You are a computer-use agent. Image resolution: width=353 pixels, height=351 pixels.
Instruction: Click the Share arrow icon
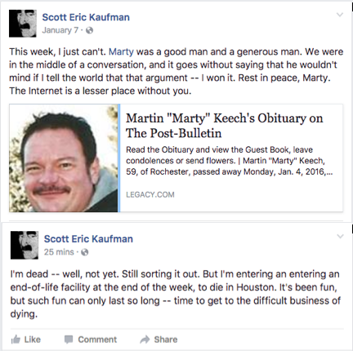click(x=145, y=340)
